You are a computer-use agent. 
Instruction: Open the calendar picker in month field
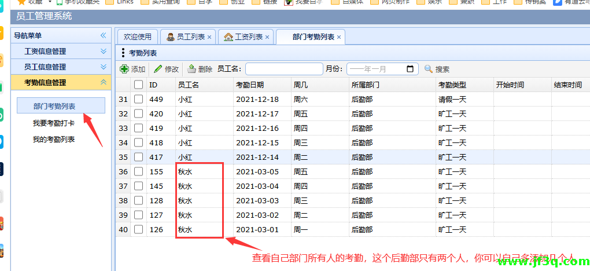point(410,69)
